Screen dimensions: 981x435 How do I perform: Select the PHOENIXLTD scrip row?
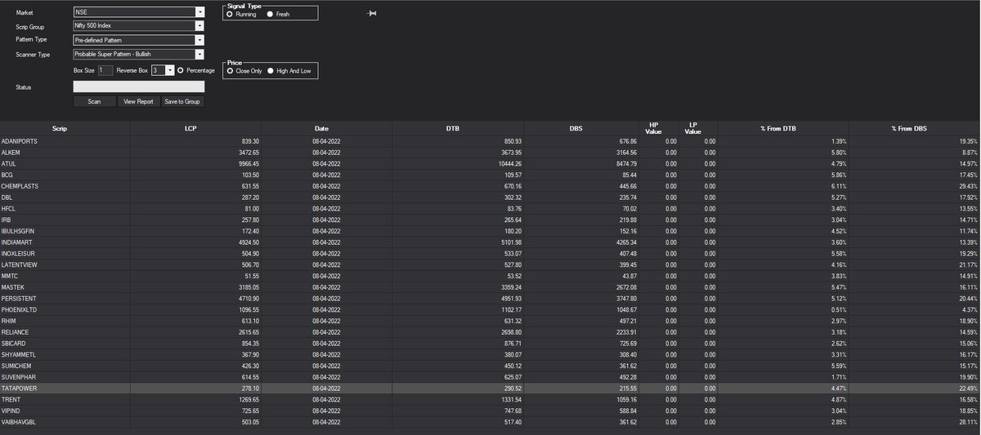point(490,309)
